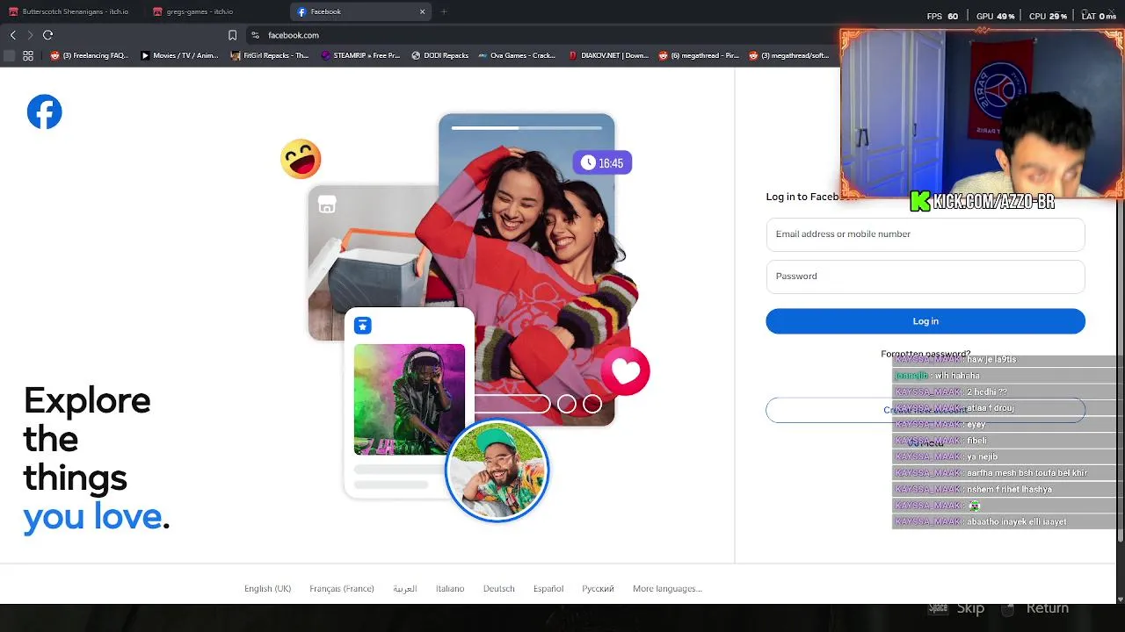Image resolution: width=1125 pixels, height=632 pixels.
Task: Open a new tab with the plus button
Action: click(x=444, y=11)
